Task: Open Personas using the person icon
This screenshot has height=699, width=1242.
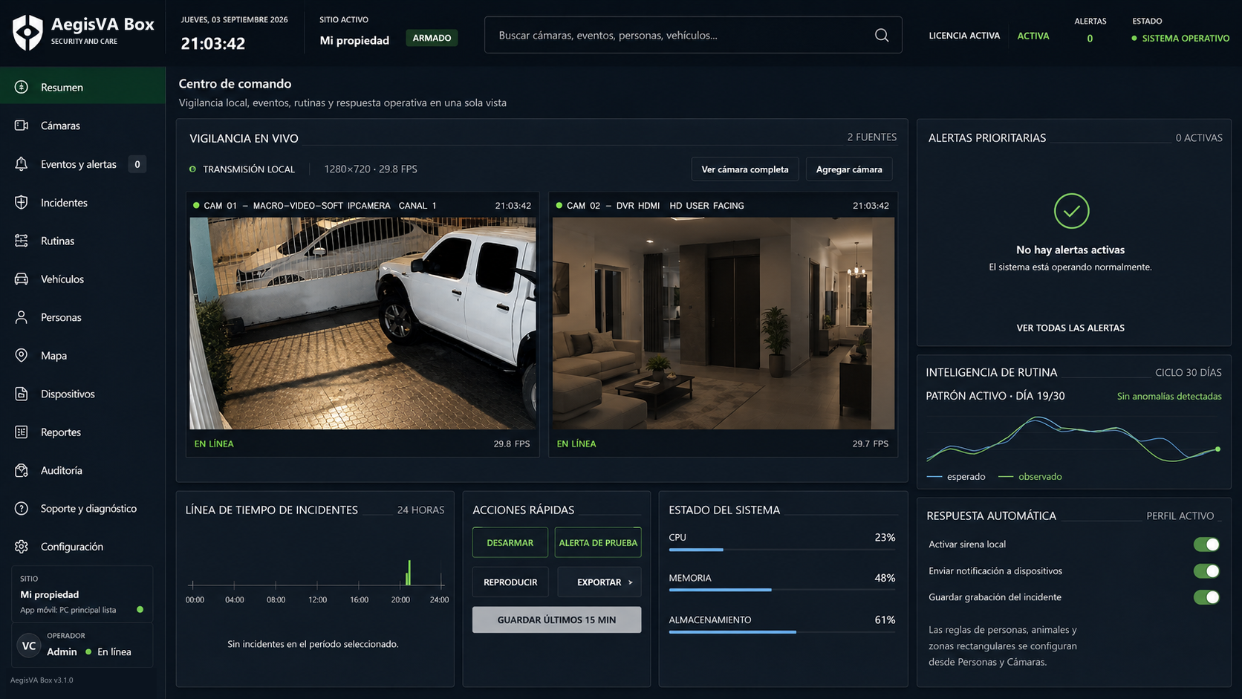Action: 22,317
